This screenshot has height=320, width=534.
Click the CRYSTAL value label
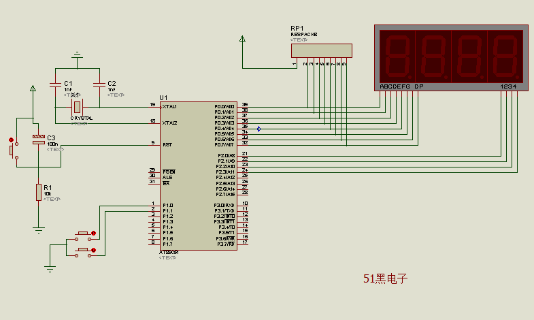tap(82, 118)
